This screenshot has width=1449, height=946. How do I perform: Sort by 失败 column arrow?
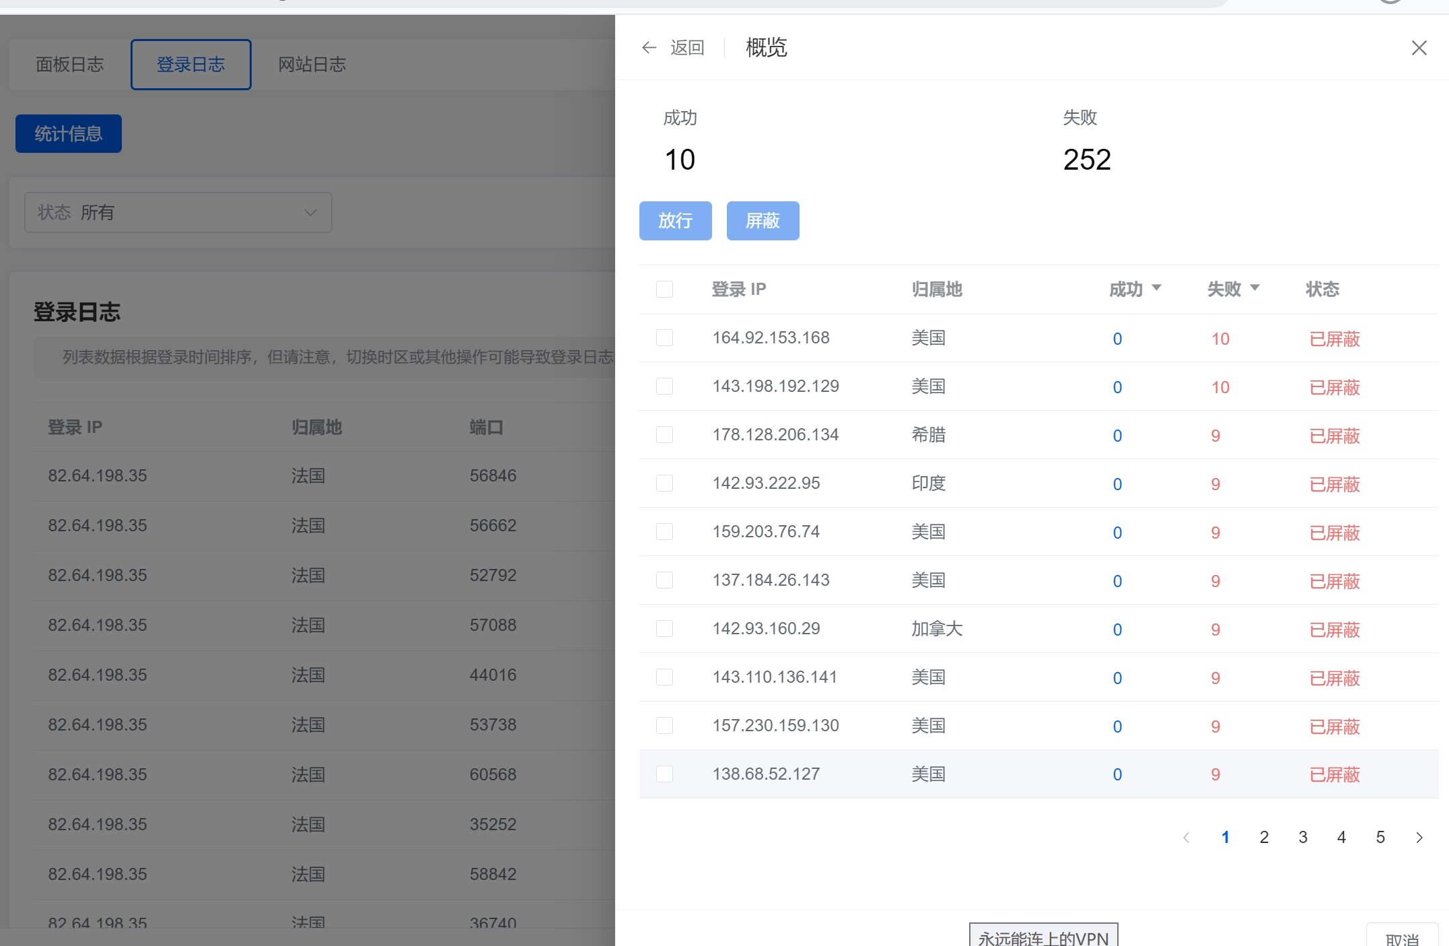(x=1254, y=288)
